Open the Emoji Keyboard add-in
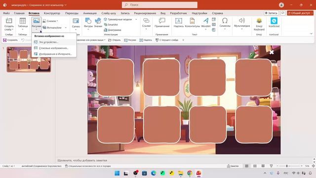 pos(259,24)
